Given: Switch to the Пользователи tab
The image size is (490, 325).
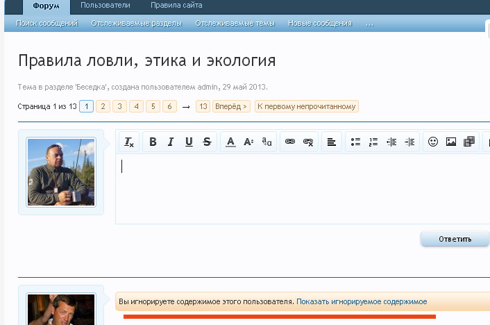Looking at the screenshot, I should [105, 6].
